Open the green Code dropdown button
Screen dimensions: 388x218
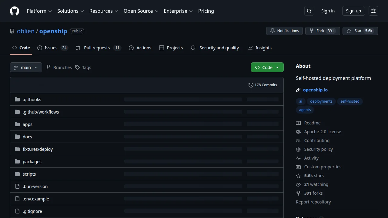tap(267, 67)
